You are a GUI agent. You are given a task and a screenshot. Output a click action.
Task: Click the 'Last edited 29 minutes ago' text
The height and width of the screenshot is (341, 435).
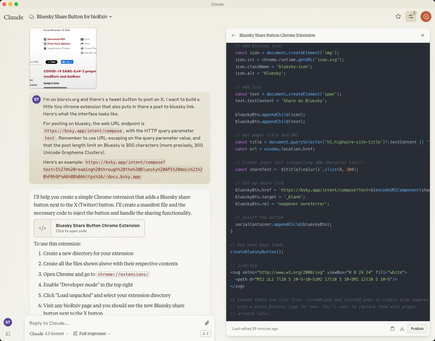point(255,328)
